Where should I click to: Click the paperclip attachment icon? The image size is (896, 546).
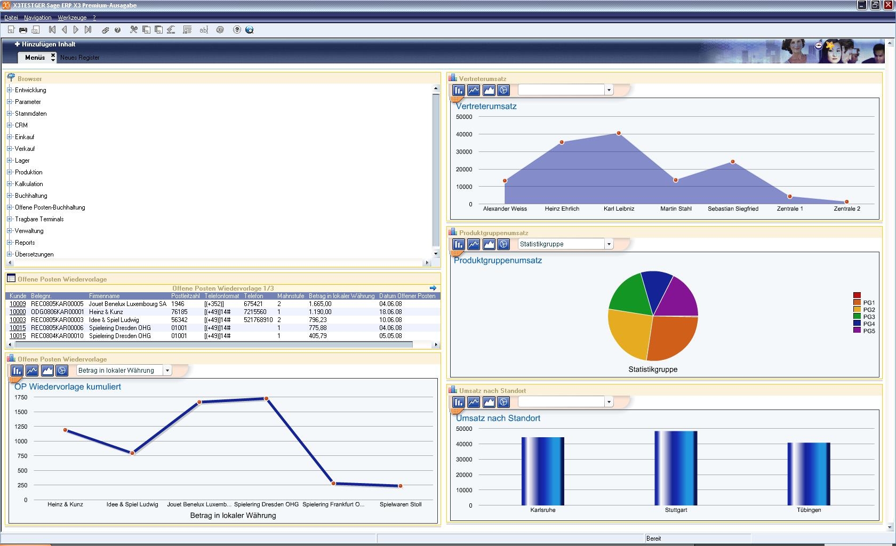[x=106, y=30]
